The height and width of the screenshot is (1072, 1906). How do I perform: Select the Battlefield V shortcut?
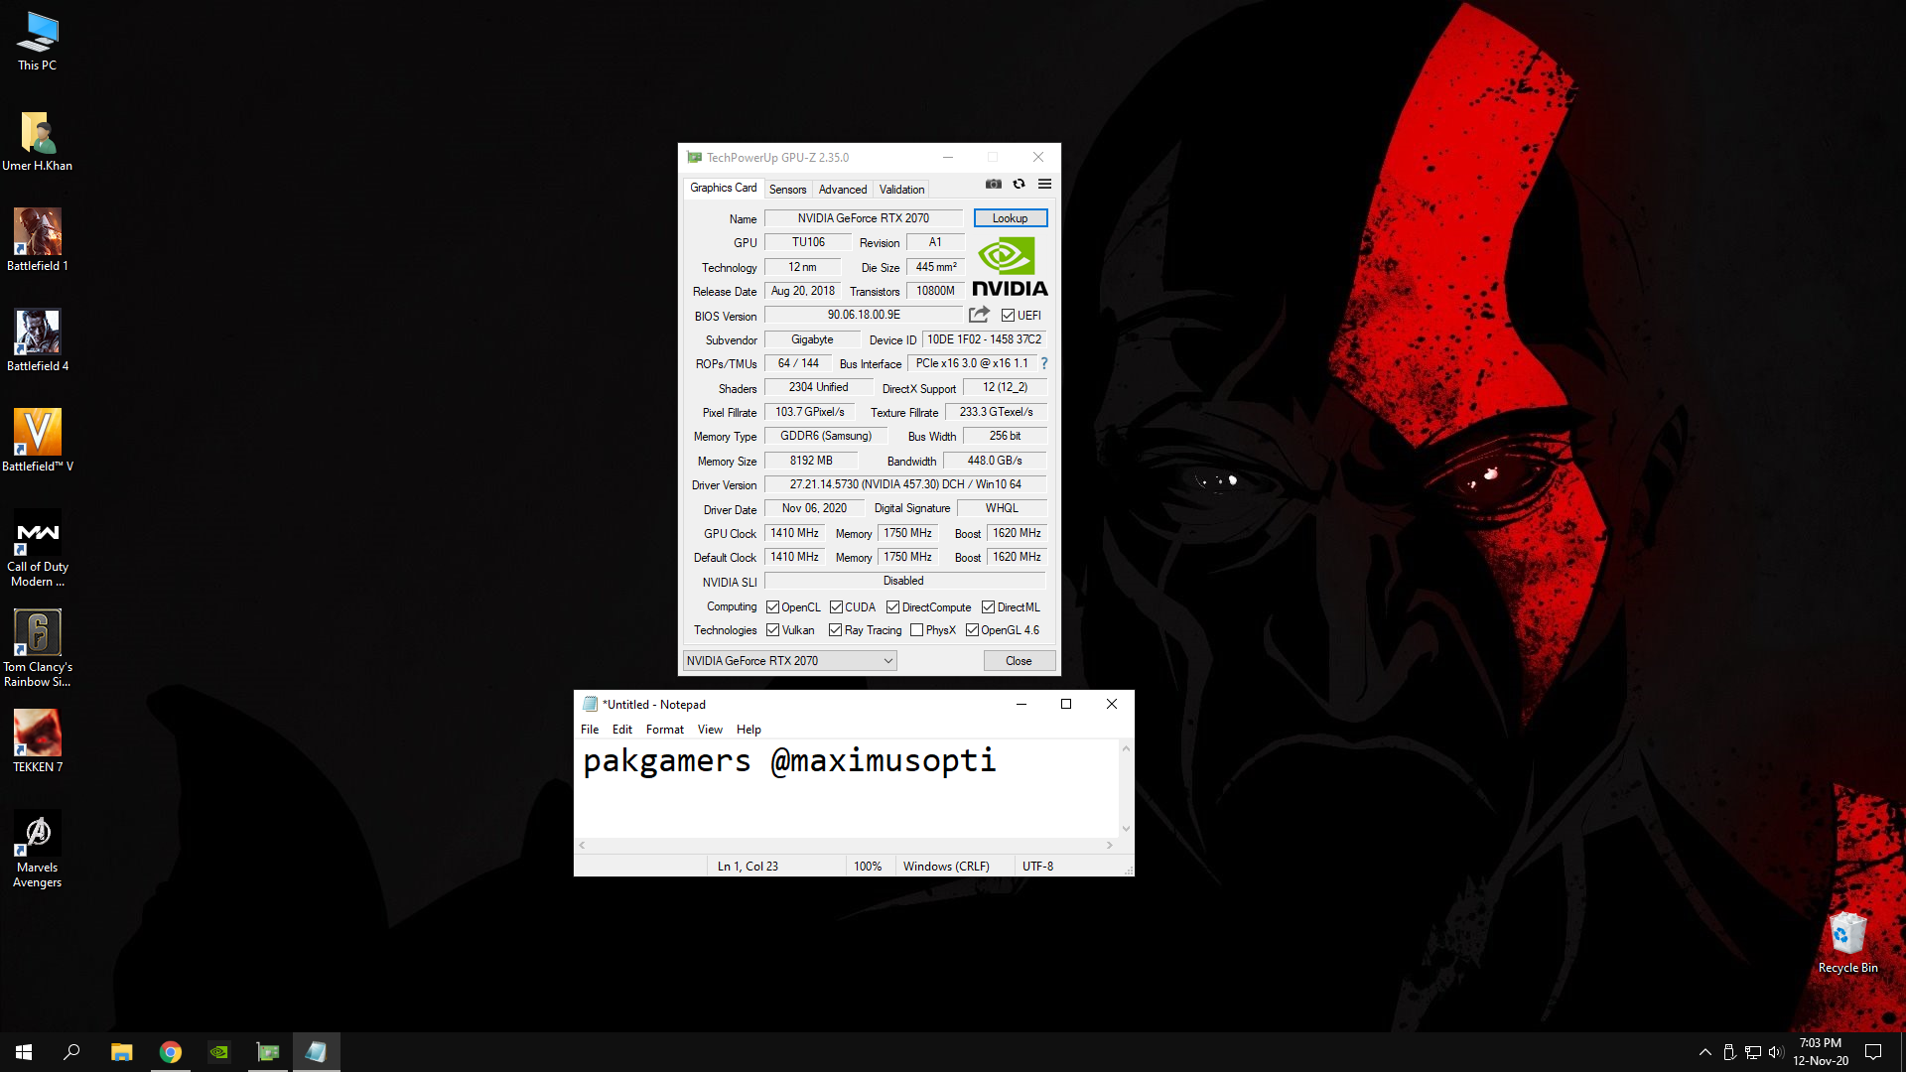[37, 441]
